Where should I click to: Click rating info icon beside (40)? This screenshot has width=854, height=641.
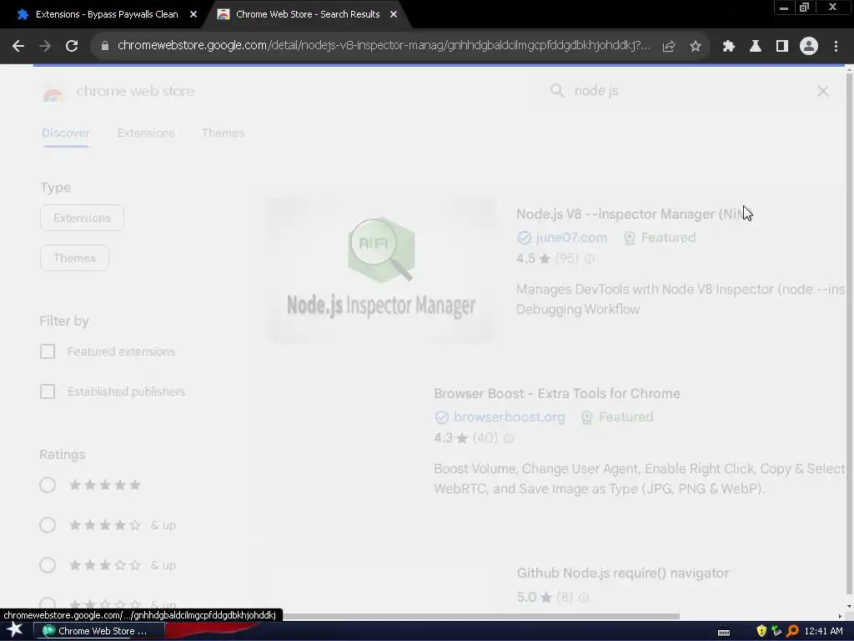(509, 438)
